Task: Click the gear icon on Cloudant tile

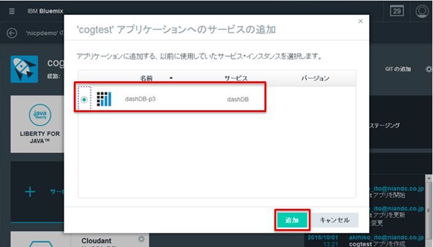Action: (x=141, y=239)
